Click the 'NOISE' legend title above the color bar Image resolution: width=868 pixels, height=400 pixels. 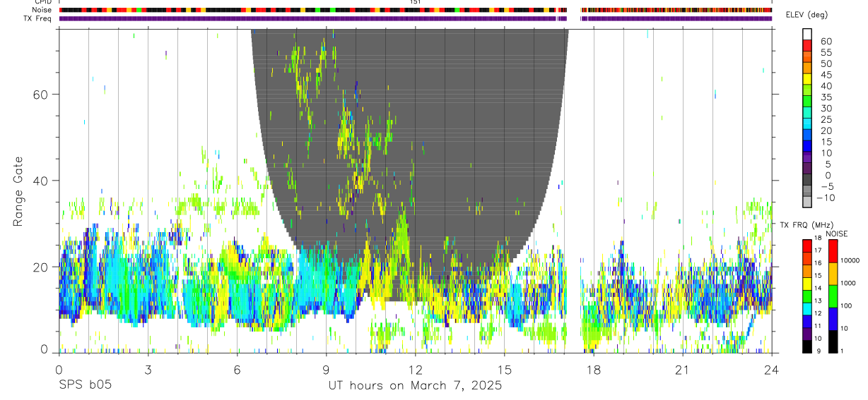tap(837, 234)
